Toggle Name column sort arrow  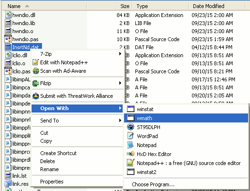[27, 6]
